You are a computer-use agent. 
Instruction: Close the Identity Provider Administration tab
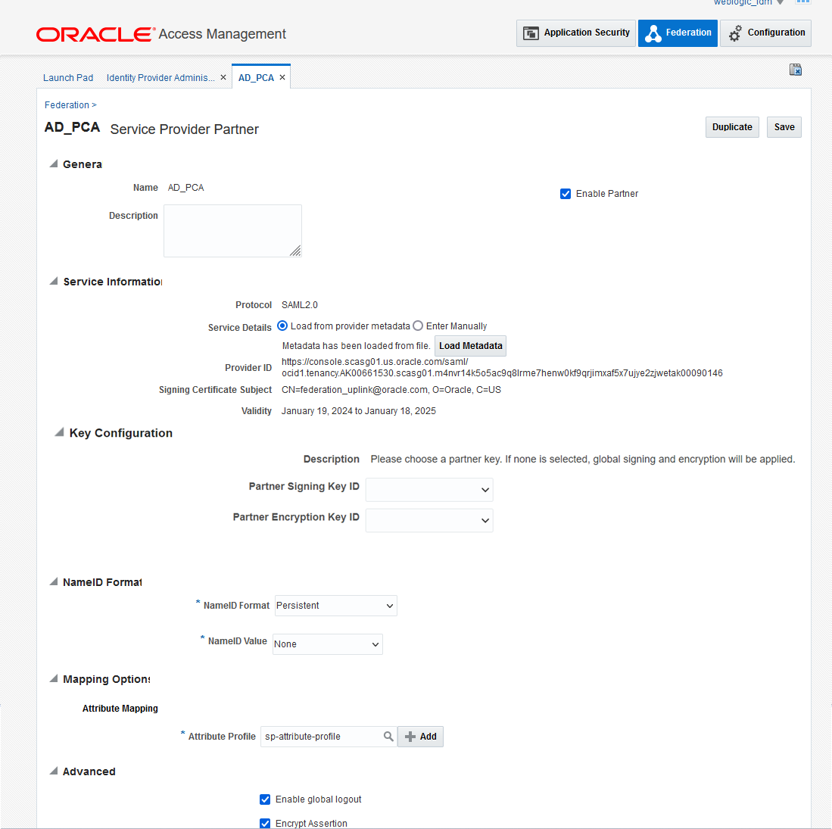pyautogui.click(x=223, y=77)
